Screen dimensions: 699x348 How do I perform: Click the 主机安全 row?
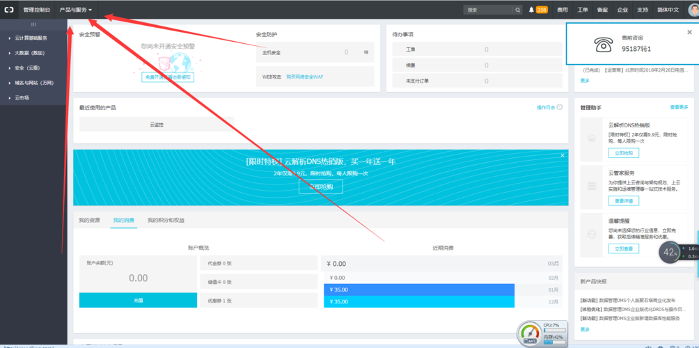tap(315, 52)
